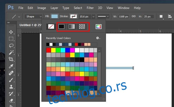Viewport: 174px width, 107px height.
Task: Select the Crop tool
Action: pyautogui.click(x=11, y=59)
